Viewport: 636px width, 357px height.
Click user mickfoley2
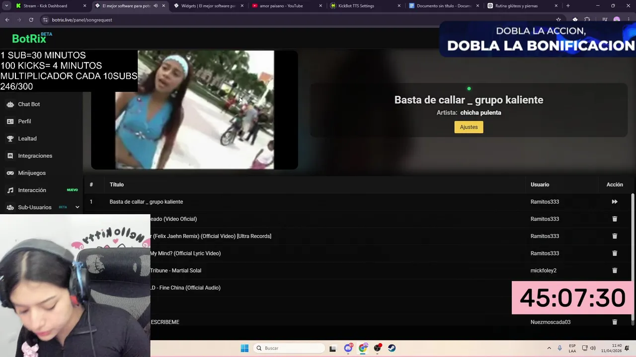544,270
